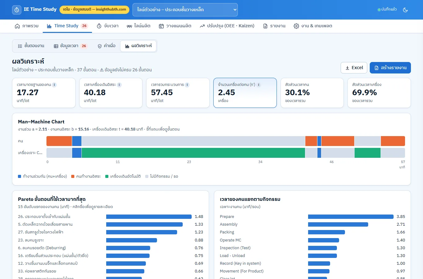Click the Prepare activity label
This screenshot has width=423, height=279.
227,217
